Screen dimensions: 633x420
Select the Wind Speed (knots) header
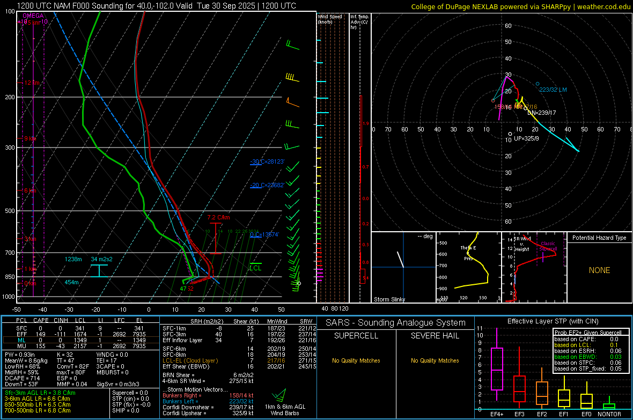click(x=330, y=19)
